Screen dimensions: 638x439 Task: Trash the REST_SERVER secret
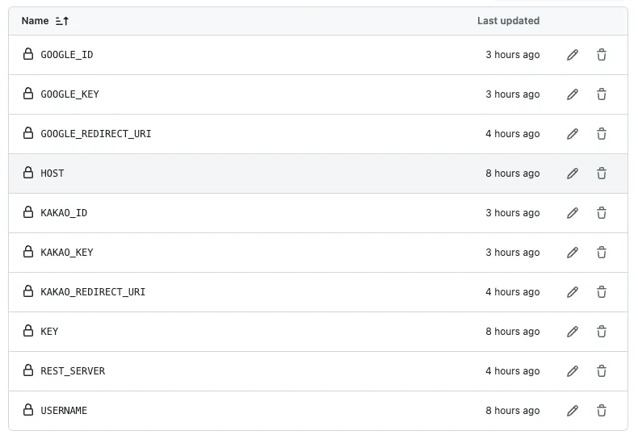click(x=602, y=371)
